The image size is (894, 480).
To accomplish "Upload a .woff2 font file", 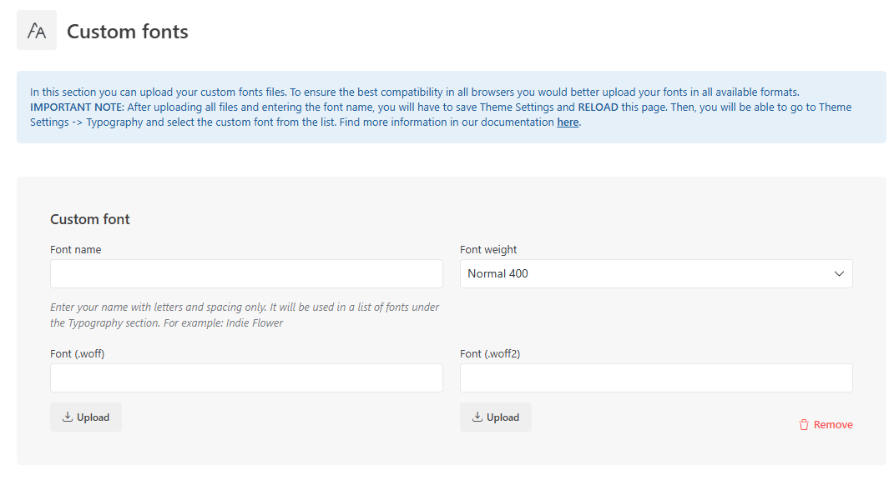I will click(x=496, y=417).
